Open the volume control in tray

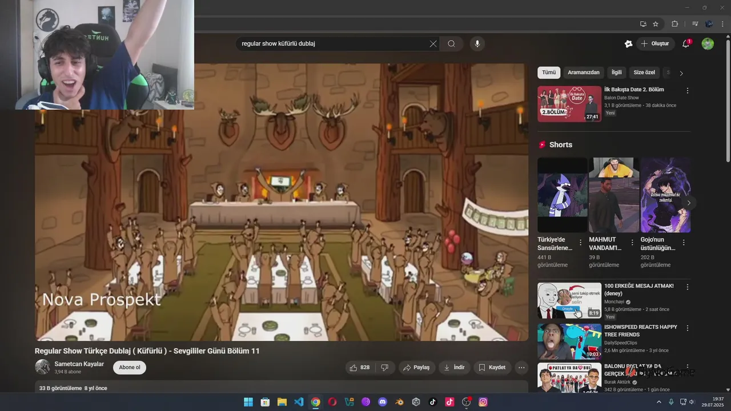click(692, 402)
